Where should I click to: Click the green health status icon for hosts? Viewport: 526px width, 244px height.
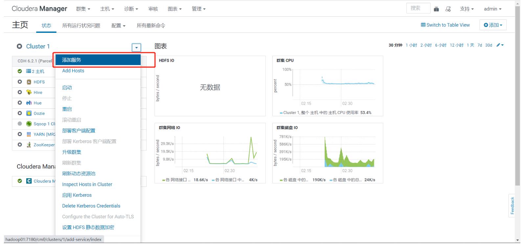pyautogui.click(x=20, y=71)
